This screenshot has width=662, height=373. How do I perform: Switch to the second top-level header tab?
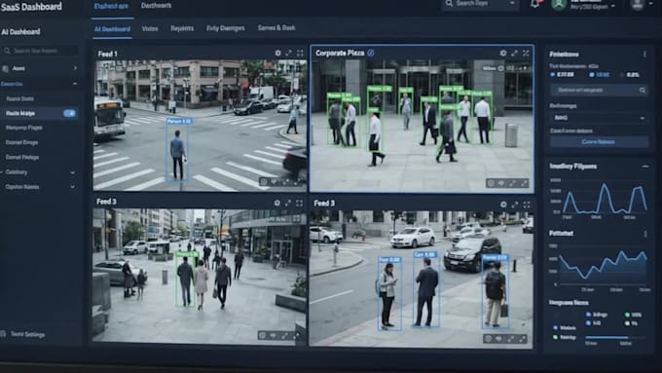click(x=156, y=6)
